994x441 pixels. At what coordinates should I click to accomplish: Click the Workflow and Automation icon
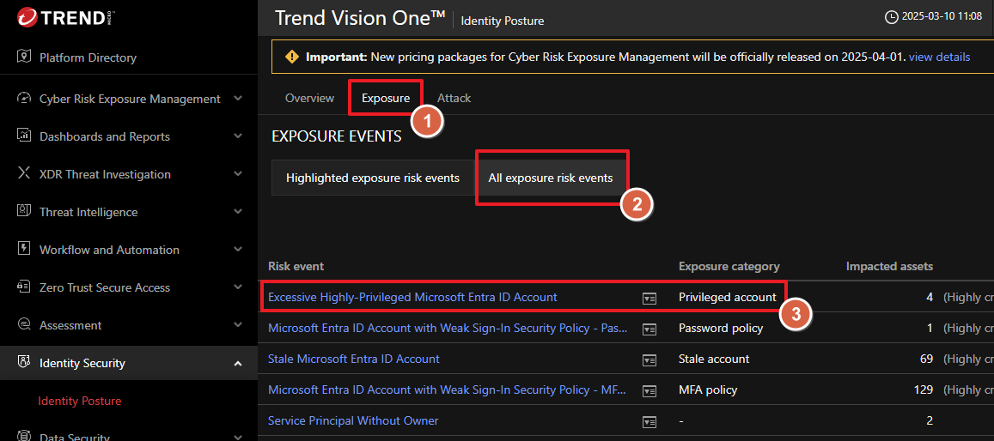pos(24,250)
